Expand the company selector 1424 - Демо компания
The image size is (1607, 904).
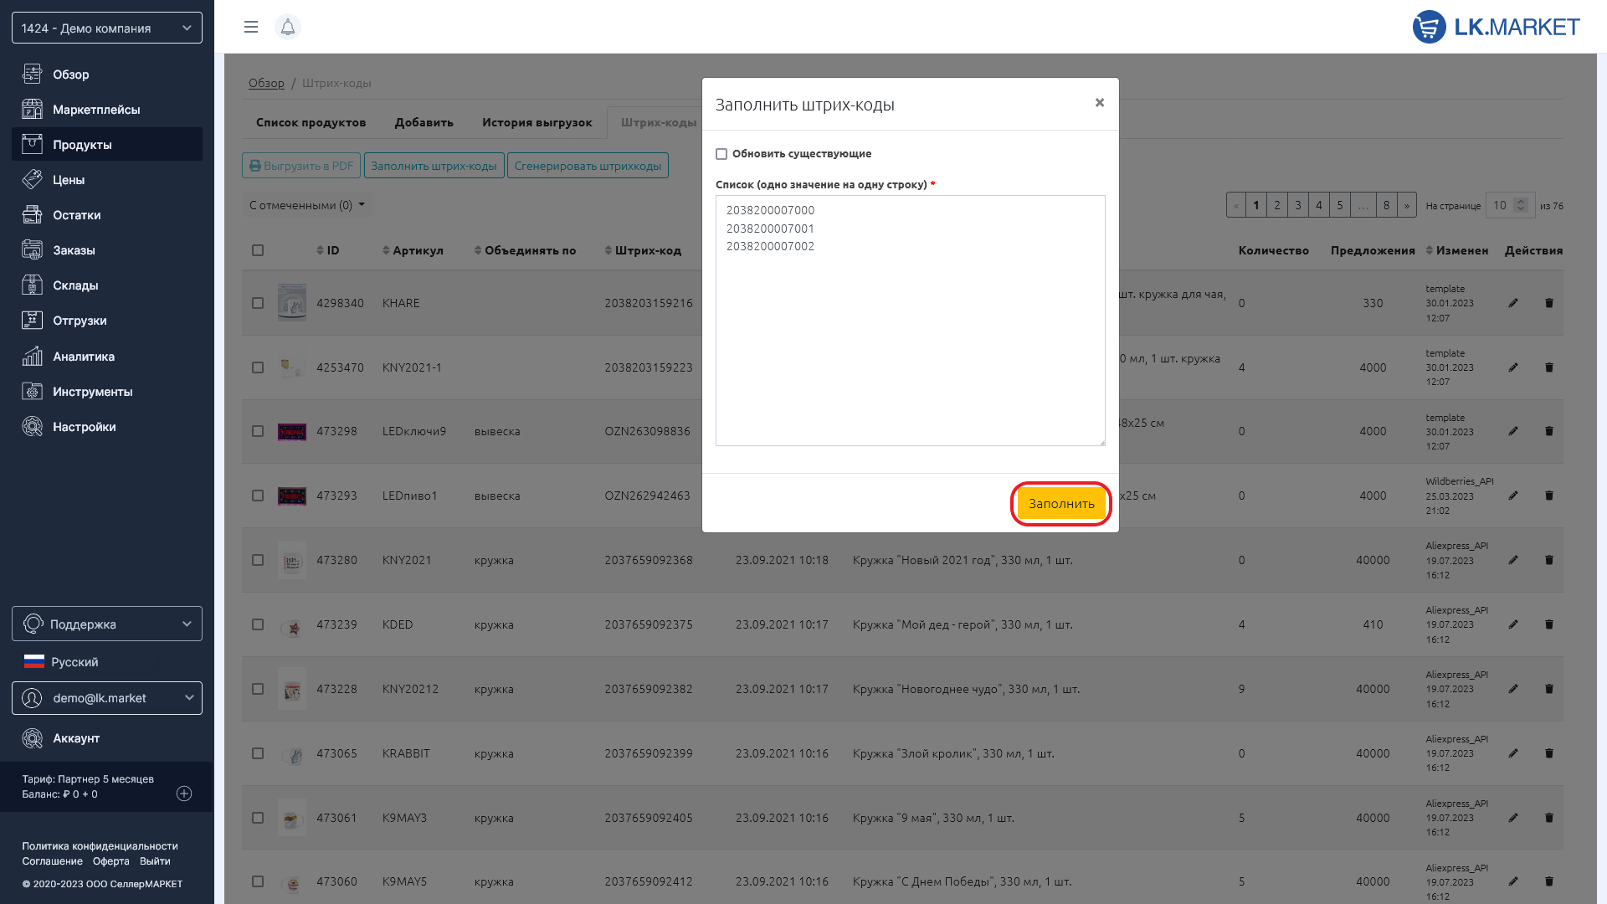pos(107,28)
